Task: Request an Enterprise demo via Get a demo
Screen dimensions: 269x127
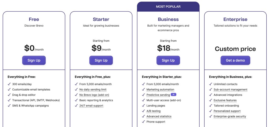Action: pos(235,60)
